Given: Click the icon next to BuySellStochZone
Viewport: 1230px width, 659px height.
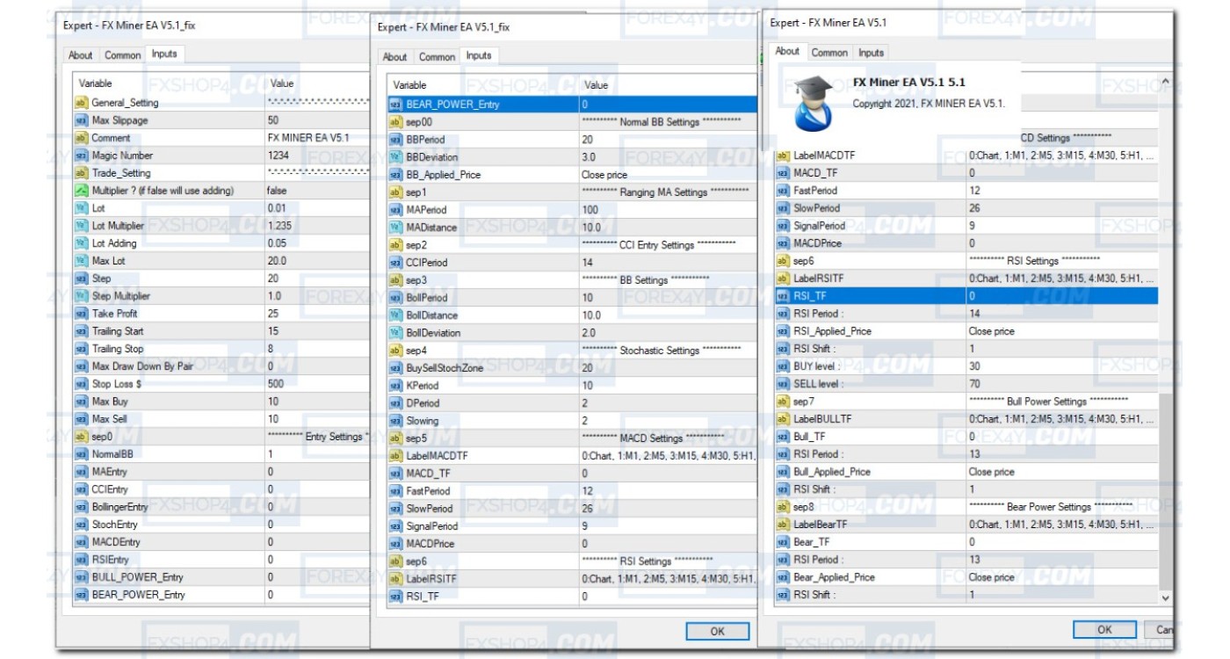Looking at the screenshot, I should (x=395, y=368).
